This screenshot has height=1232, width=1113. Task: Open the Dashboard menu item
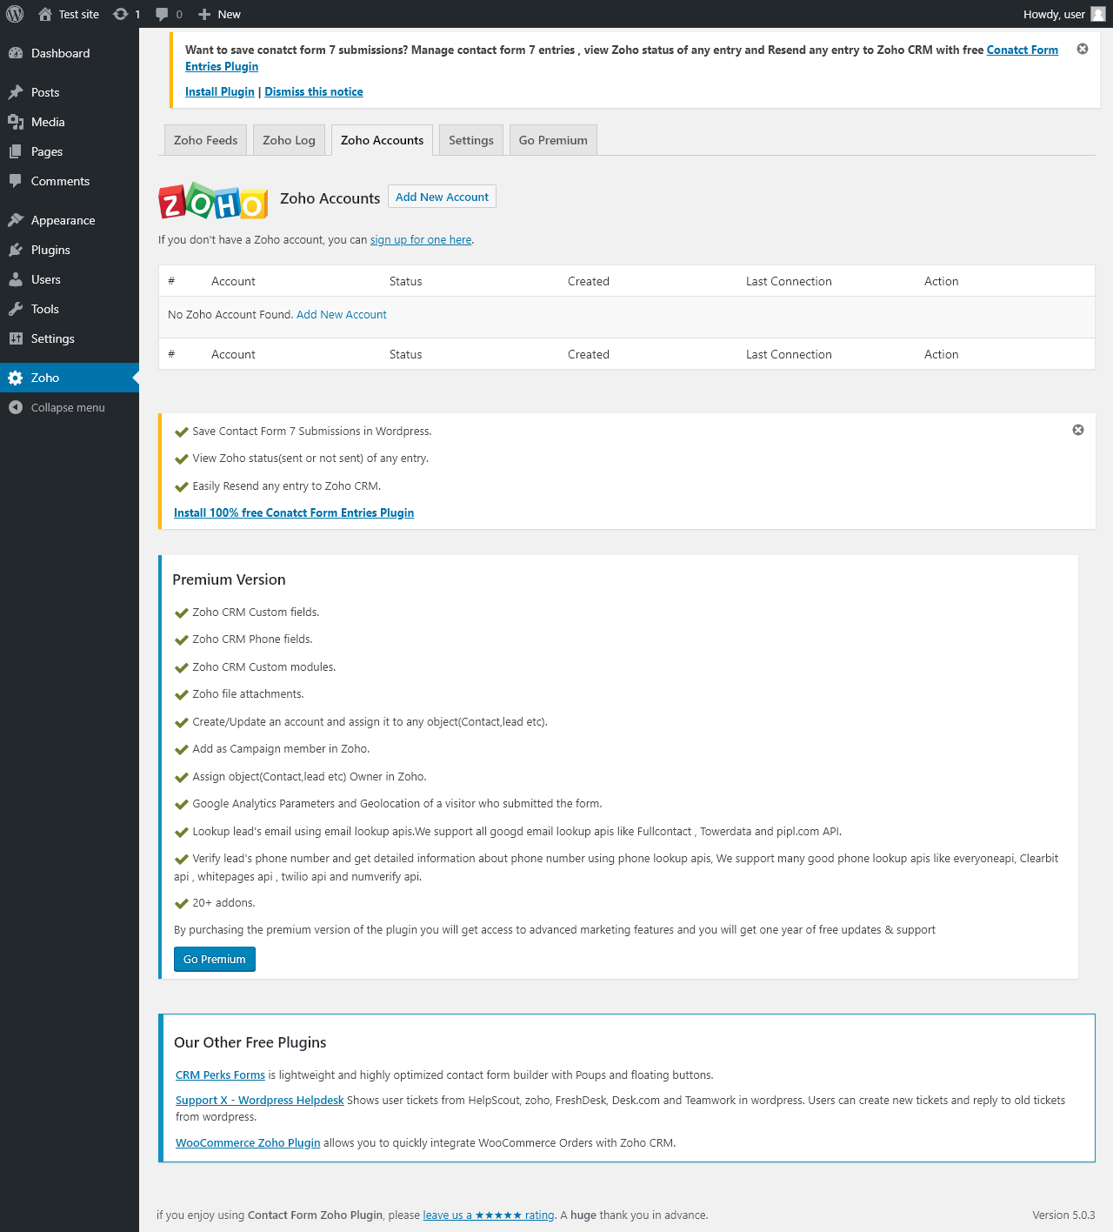click(x=70, y=53)
